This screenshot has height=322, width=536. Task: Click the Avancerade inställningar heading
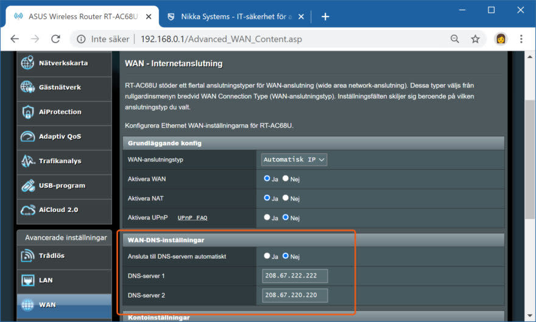click(66, 237)
